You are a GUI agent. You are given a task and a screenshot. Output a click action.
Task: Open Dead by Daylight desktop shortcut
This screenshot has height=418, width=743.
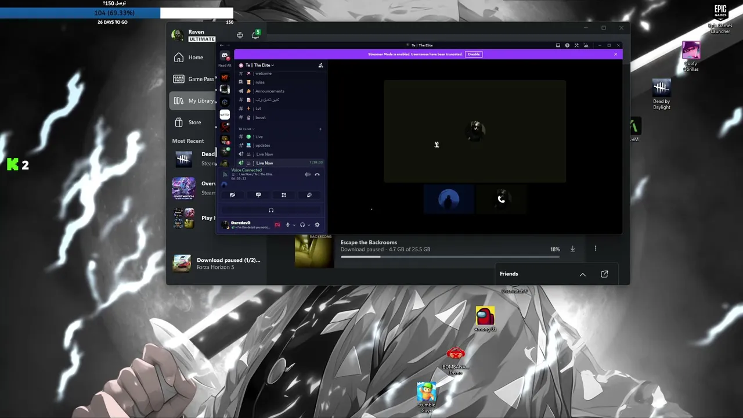click(x=662, y=94)
